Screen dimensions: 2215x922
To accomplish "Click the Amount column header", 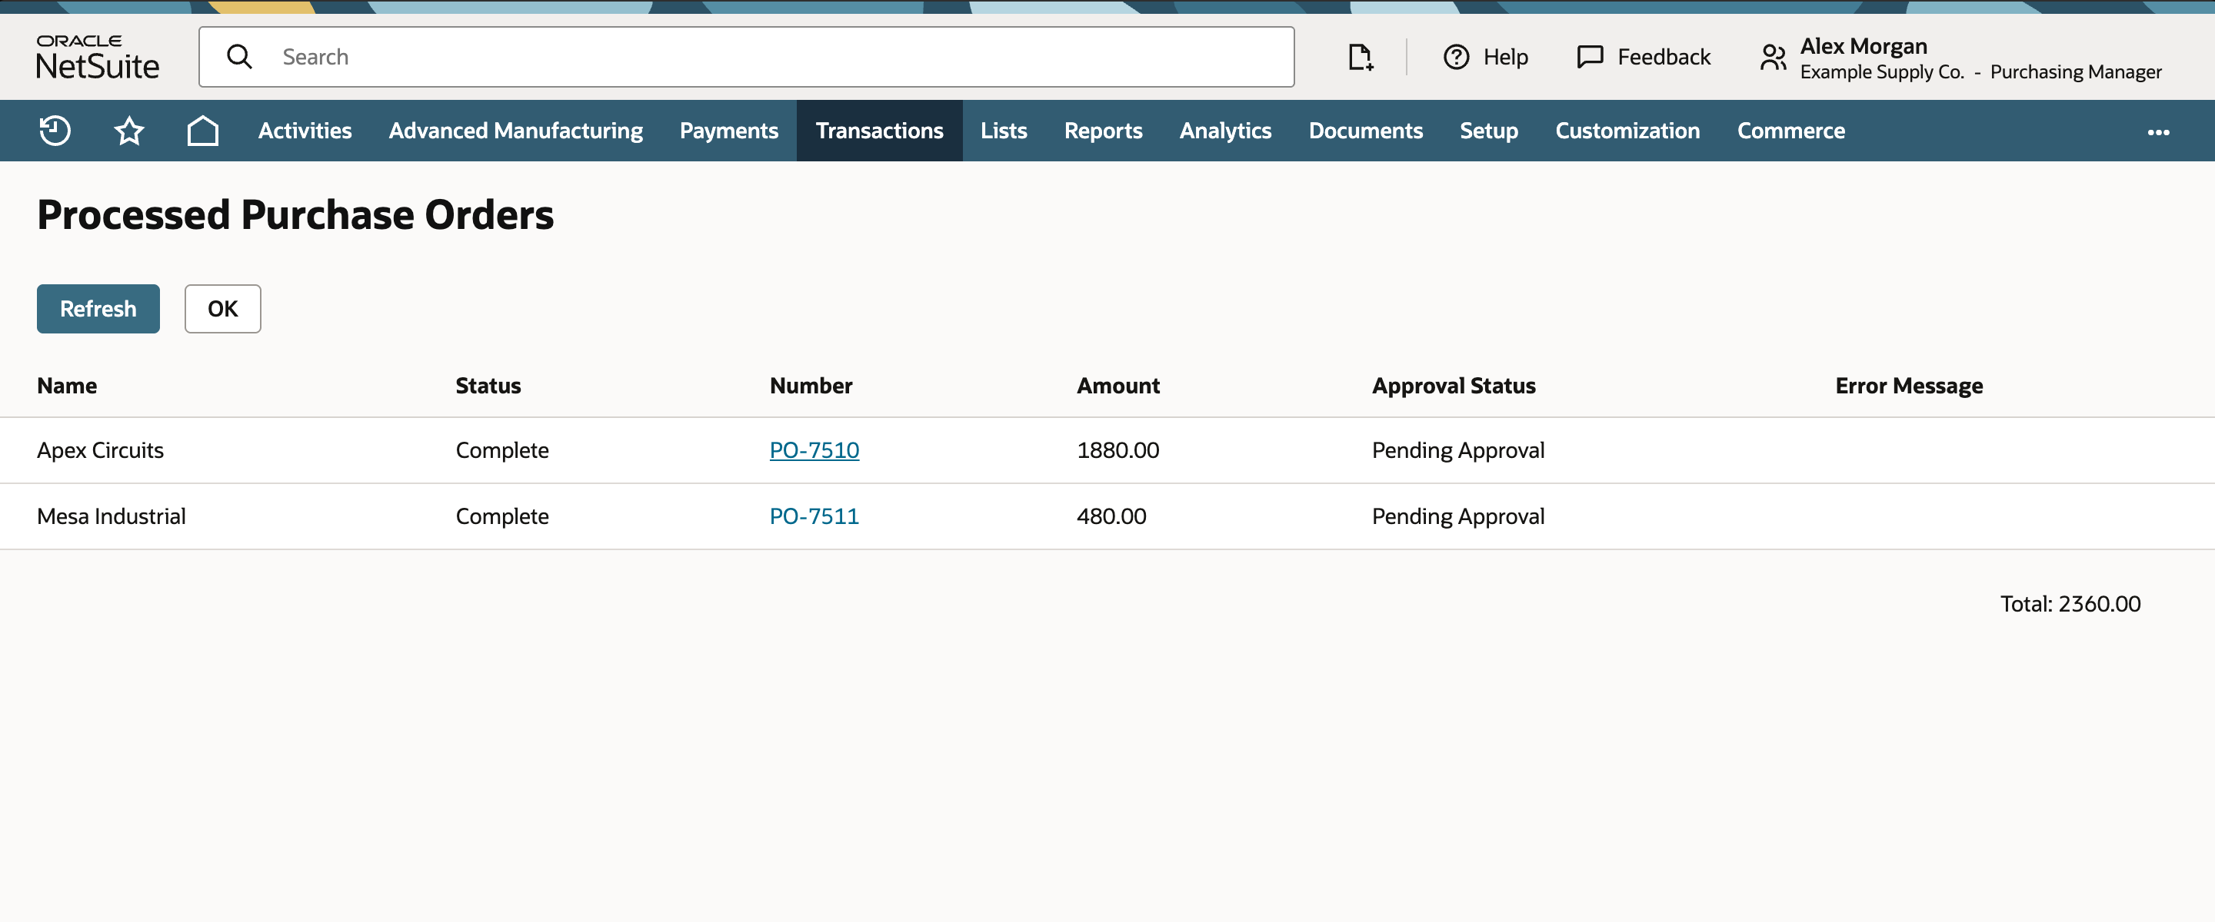I will [x=1117, y=386].
